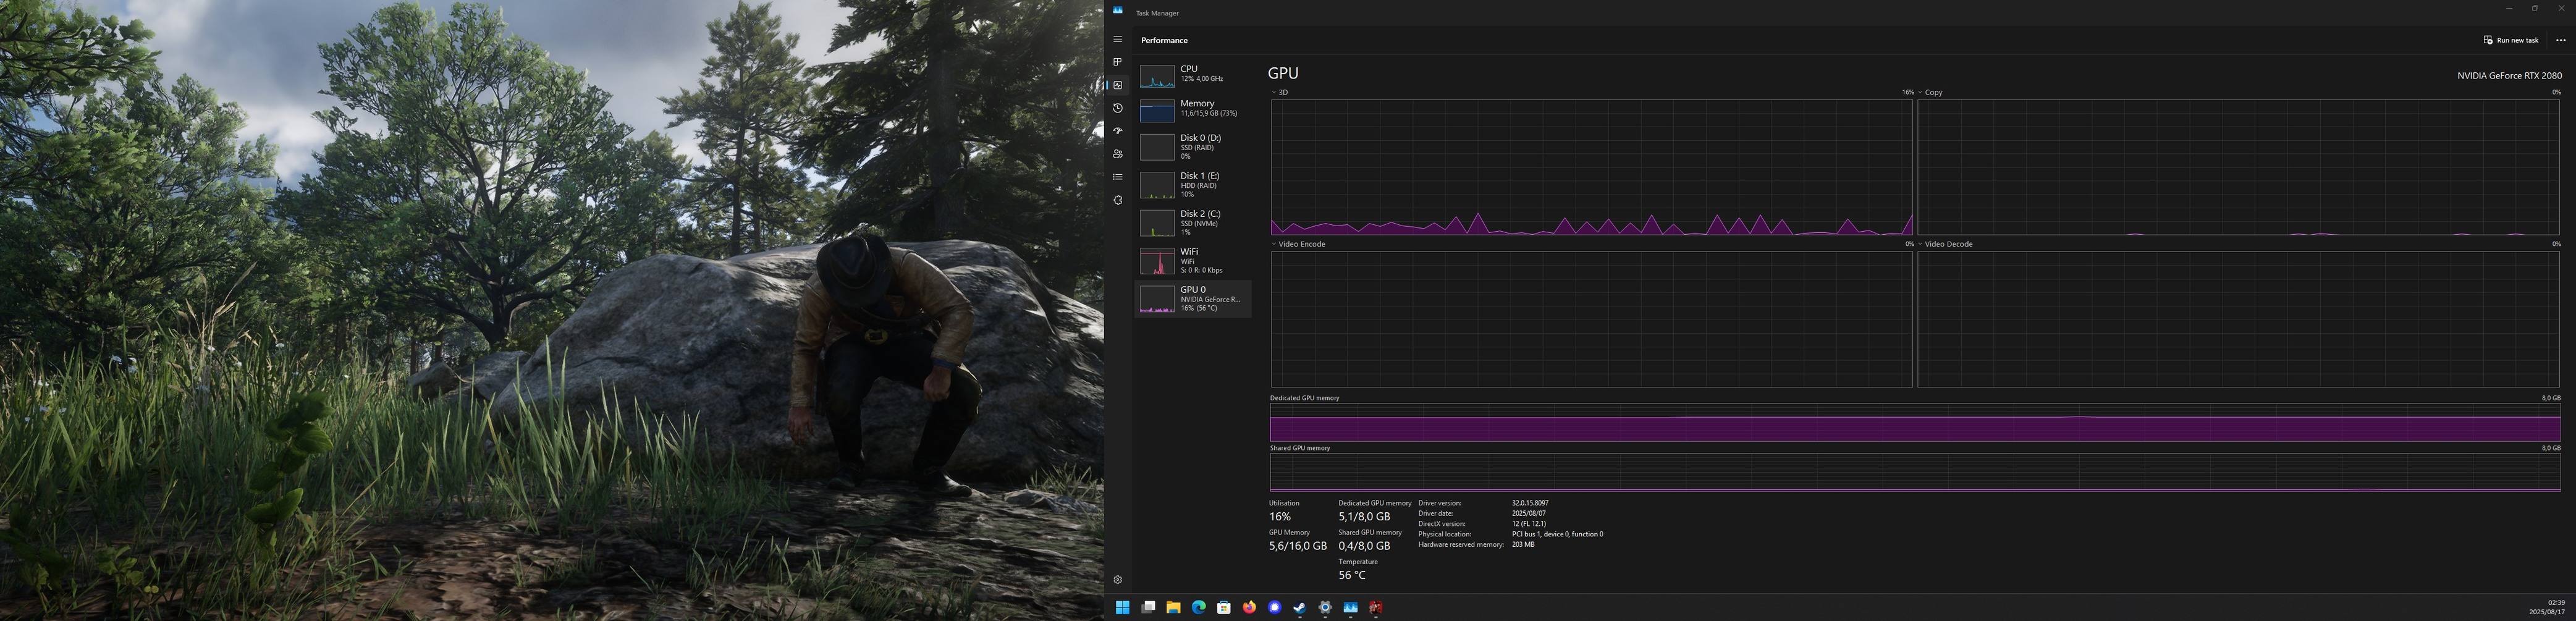
Task: Open the Users page icon
Action: coord(1117,154)
